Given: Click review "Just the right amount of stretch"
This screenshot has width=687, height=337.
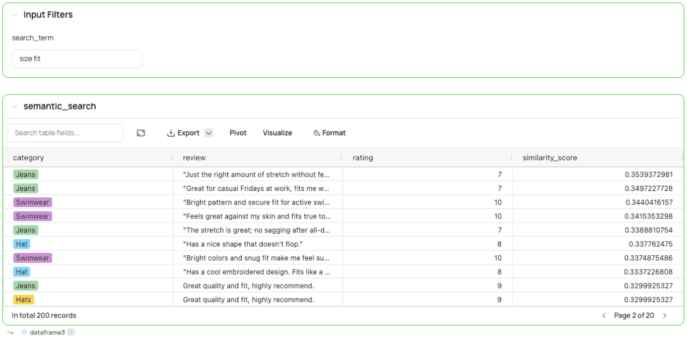Looking at the screenshot, I should click(x=256, y=174).
